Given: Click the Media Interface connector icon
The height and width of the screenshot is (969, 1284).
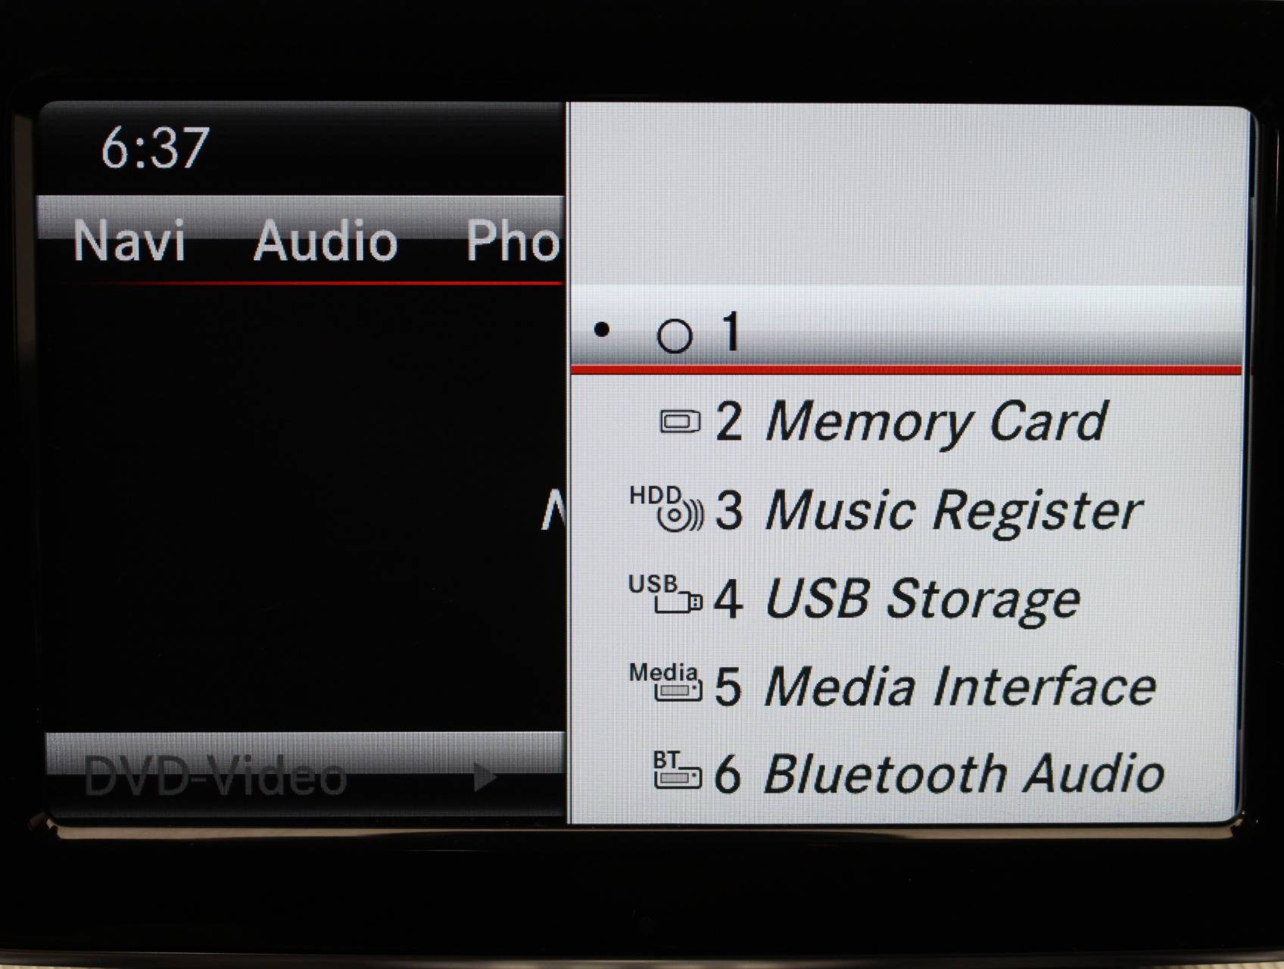Looking at the screenshot, I should coord(665,682).
